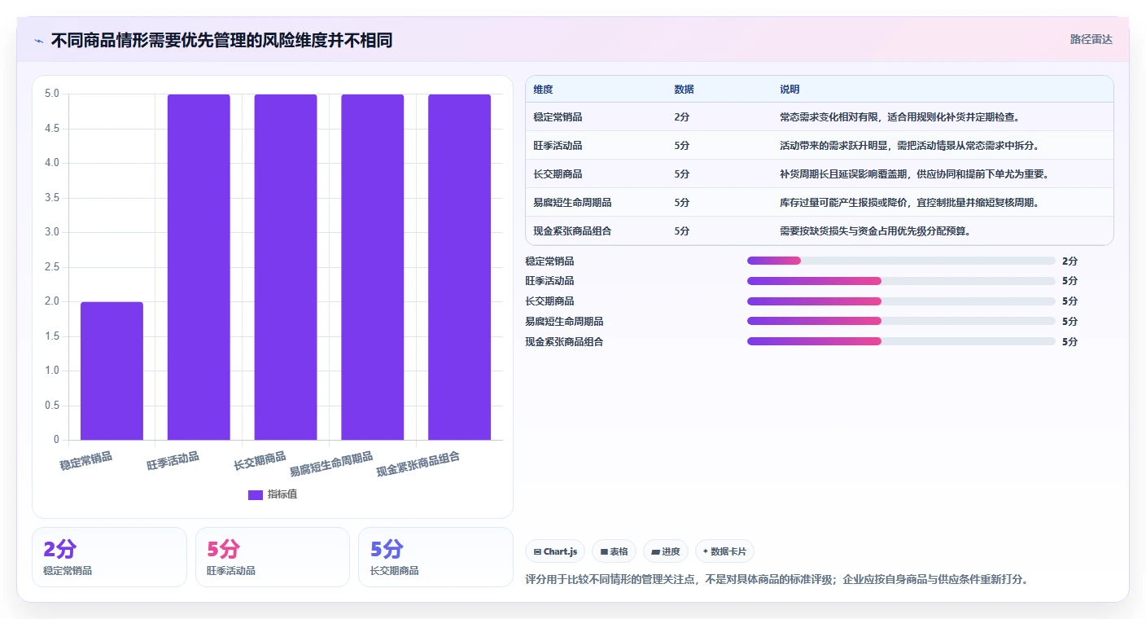Viewport: 1146px width, 619px height.
Task: Click the footnote text about 评分
Action: pyautogui.click(x=777, y=580)
